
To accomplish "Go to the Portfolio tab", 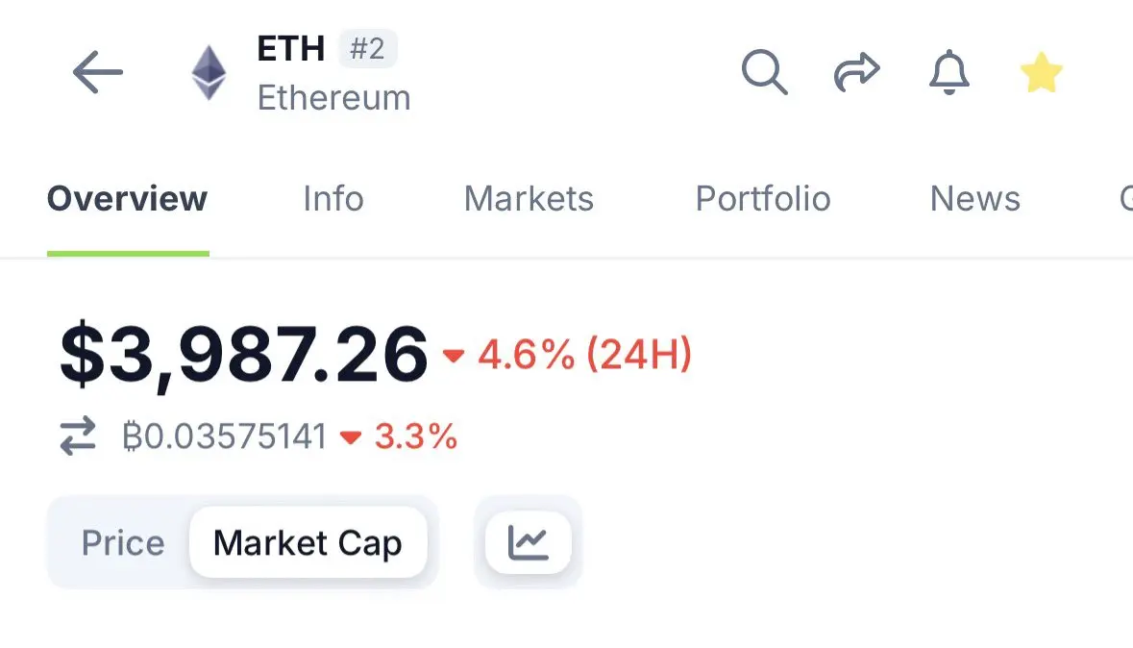I will 763,199.
